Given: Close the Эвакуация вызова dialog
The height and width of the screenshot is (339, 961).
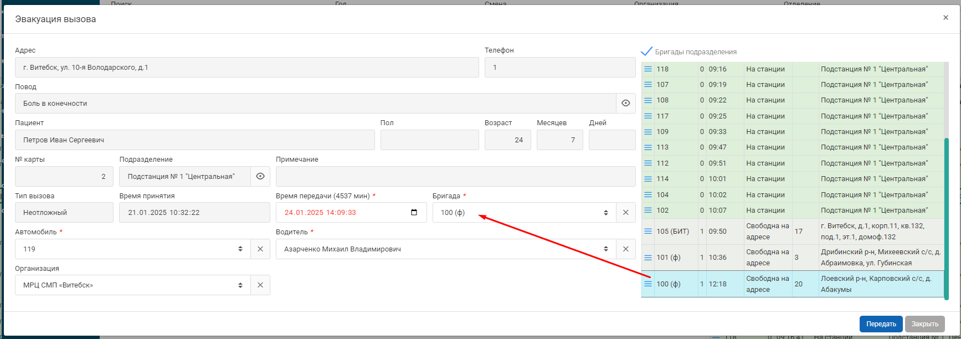Looking at the screenshot, I should [945, 18].
